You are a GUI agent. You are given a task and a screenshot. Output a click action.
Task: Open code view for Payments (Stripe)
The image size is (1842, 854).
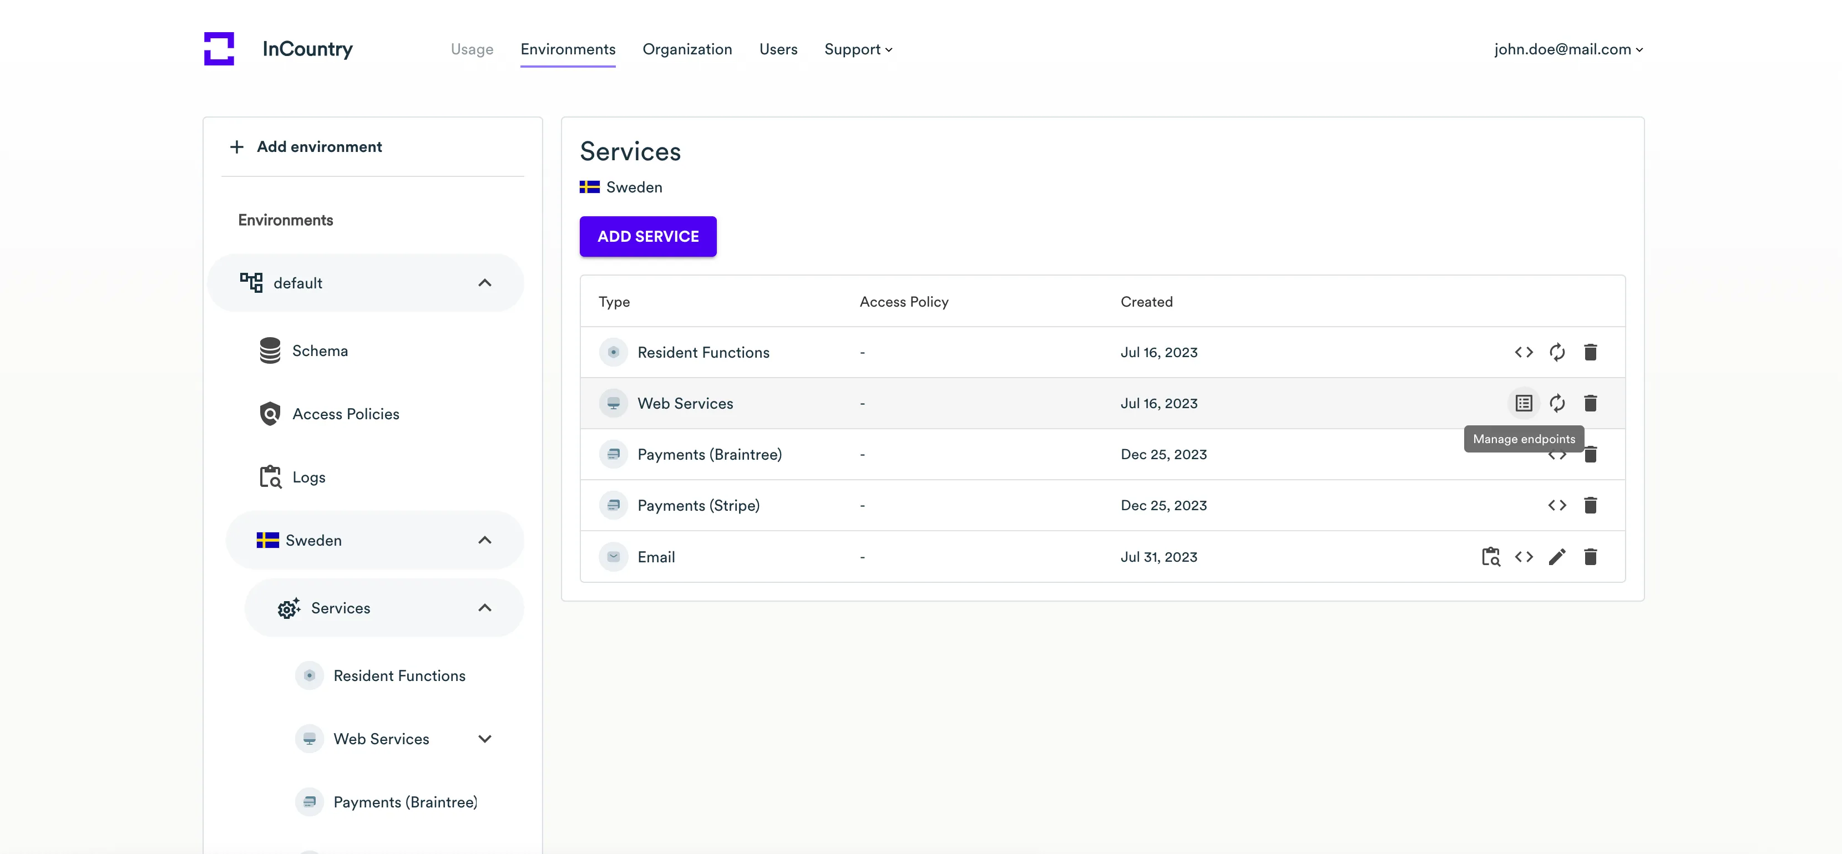tap(1557, 505)
